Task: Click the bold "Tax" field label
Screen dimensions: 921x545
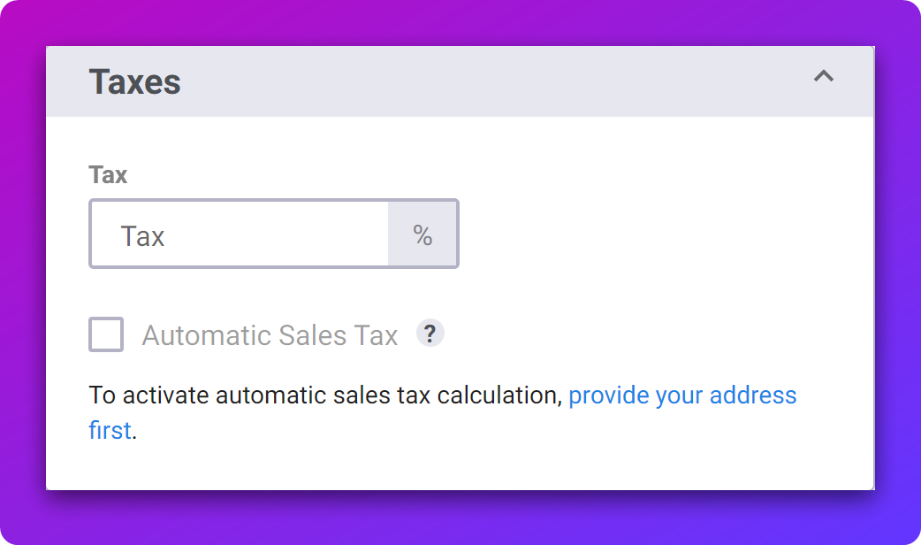Action: point(108,174)
